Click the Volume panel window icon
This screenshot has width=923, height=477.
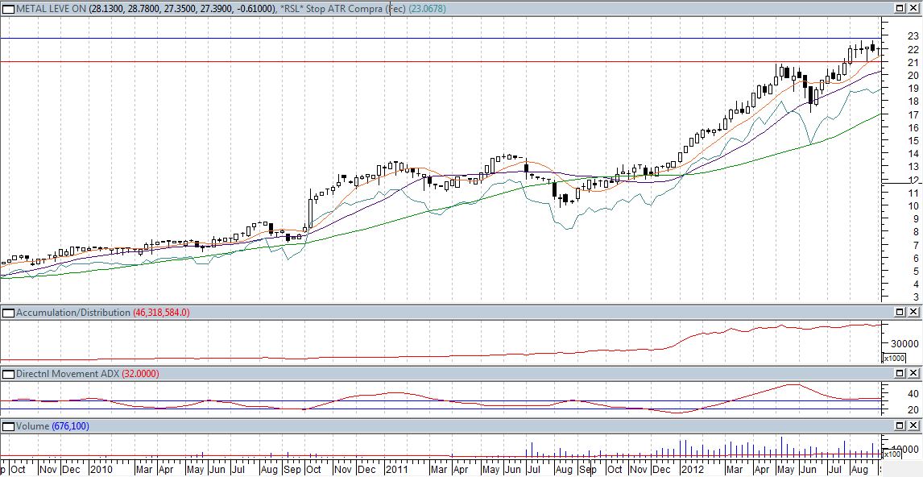8,425
